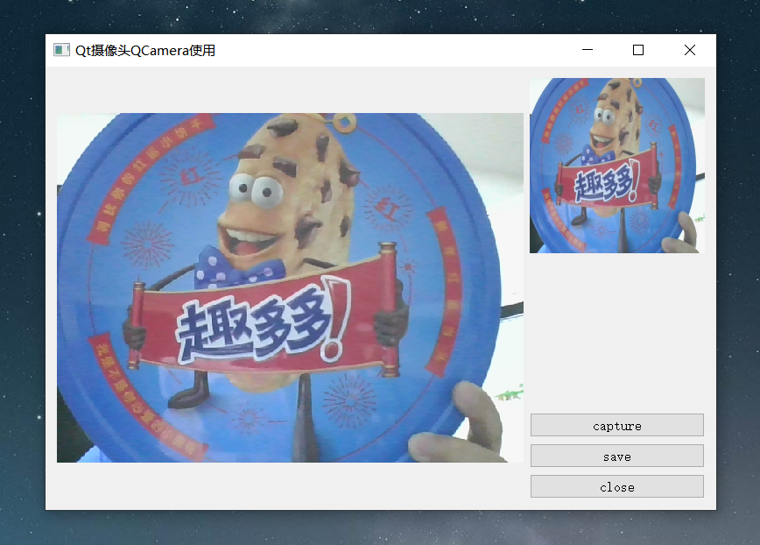Save the captured frame to disk
The height and width of the screenshot is (545, 760).
coord(616,456)
